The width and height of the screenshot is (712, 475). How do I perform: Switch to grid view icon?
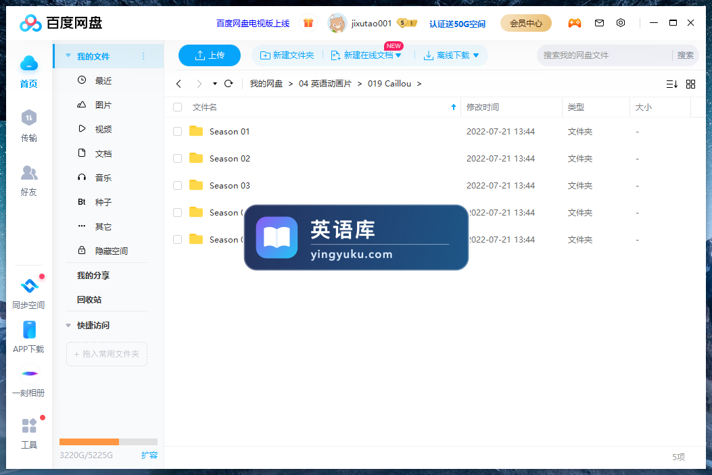coord(690,84)
